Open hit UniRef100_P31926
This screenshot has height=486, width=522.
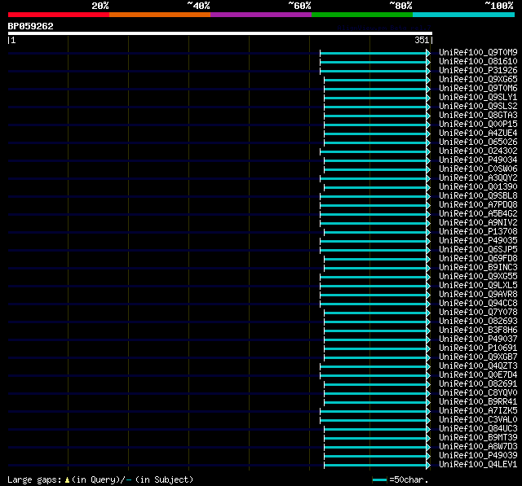pyautogui.click(x=478, y=71)
